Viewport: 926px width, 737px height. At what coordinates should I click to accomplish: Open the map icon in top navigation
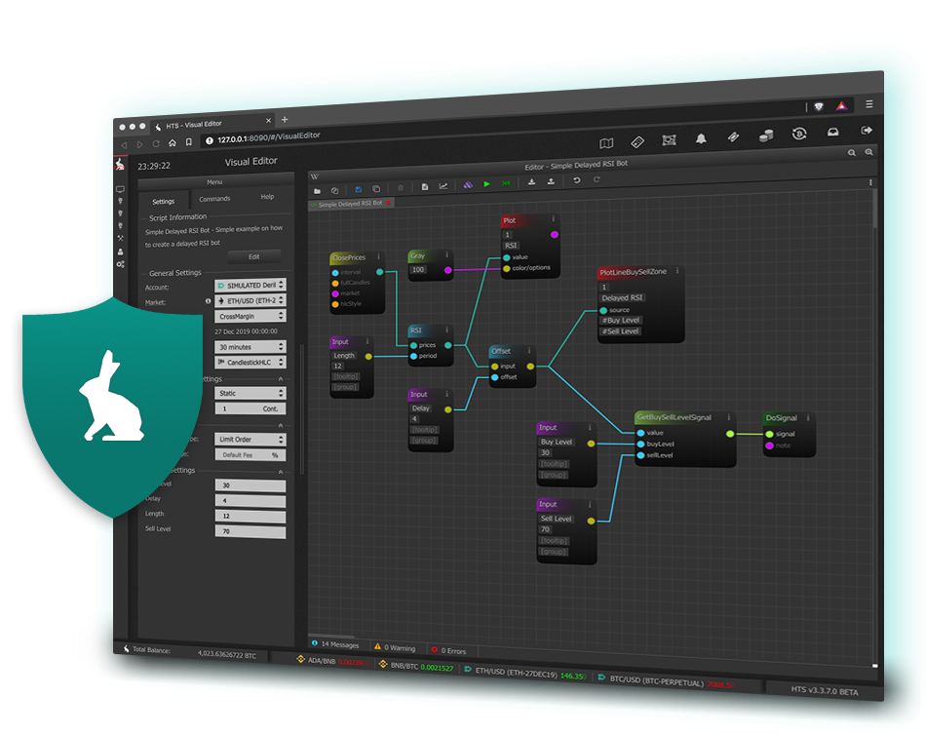(606, 143)
